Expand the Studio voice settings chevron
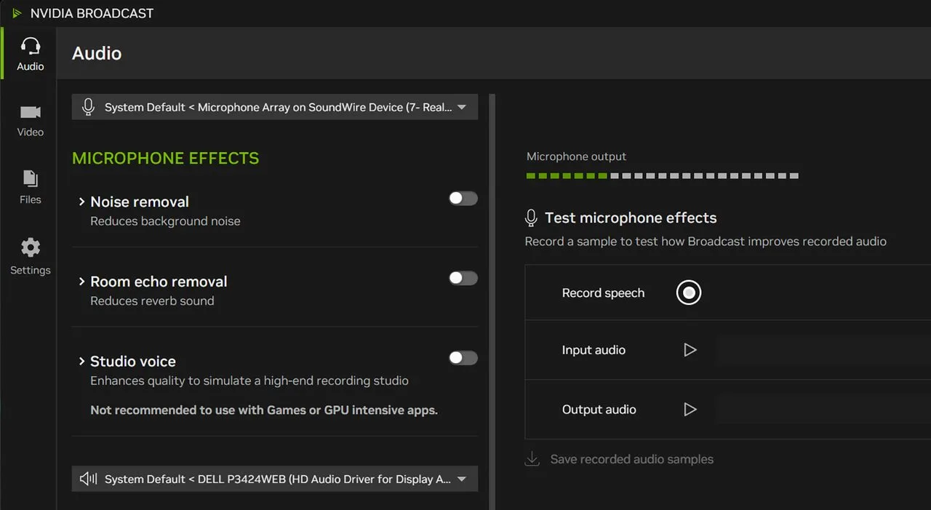This screenshot has height=510, width=931. pos(82,362)
